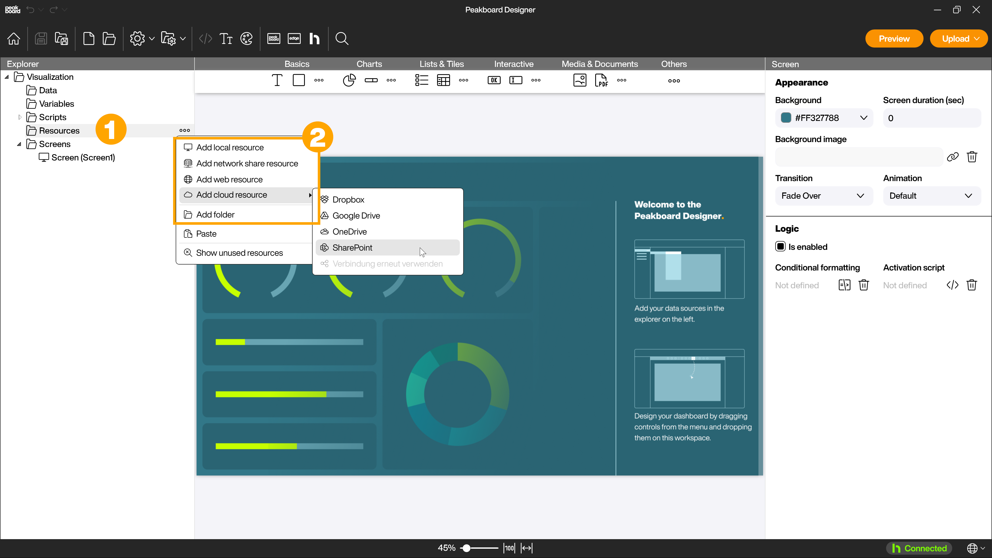Open the search magnifier
Image resolution: width=992 pixels, height=558 pixels.
pyautogui.click(x=342, y=38)
